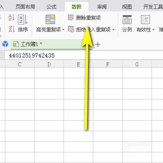Click the formula bar showing 44012519742435
Image resolution: width=163 pixels, height=163 pixels.
[x=84, y=55]
